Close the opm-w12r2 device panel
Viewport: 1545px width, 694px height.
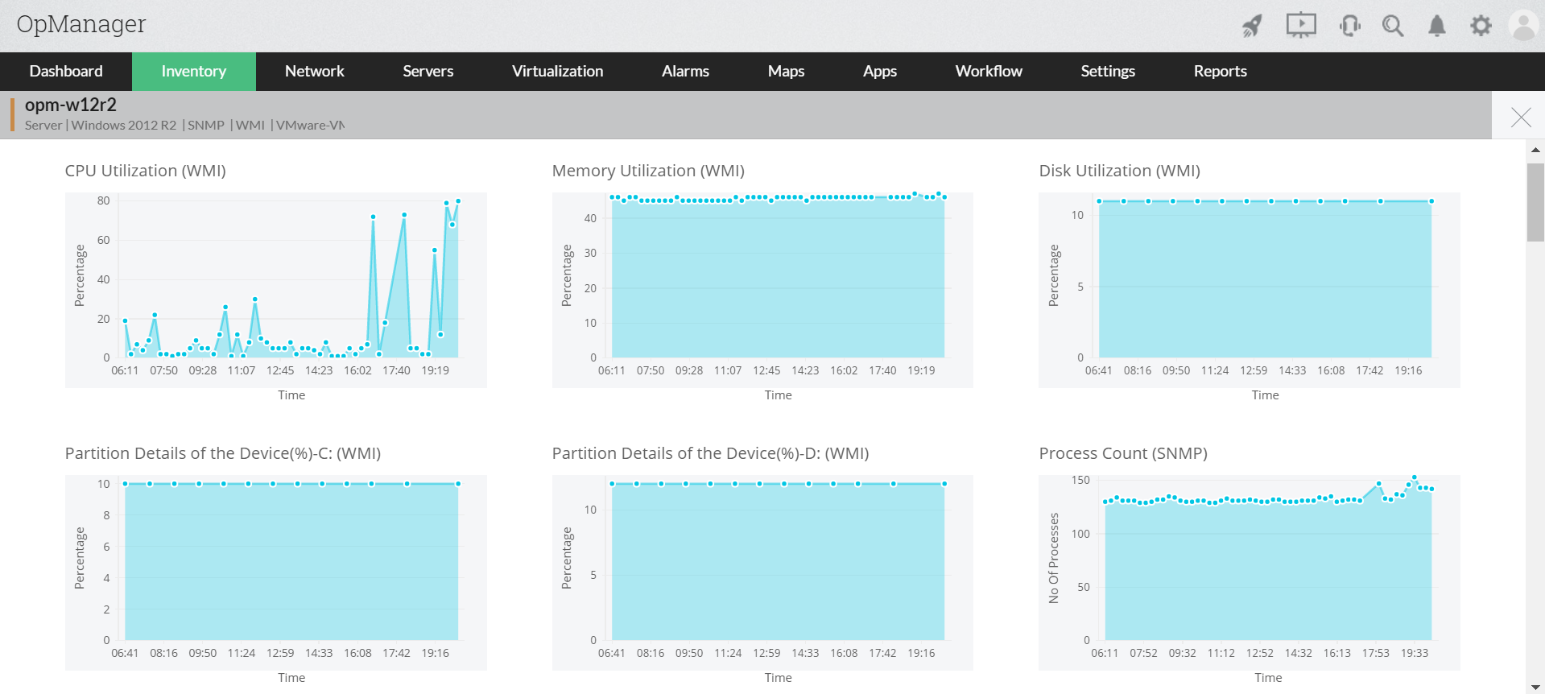pos(1521,118)
